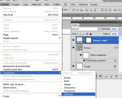This screenshot has height=98, width=122.
Task: Choose Deformar in Transformar submenu
Action: [78, 94]
